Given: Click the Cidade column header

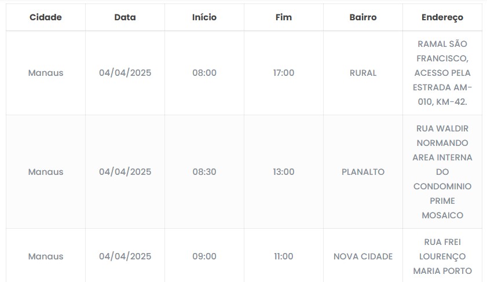Looking at the screenshot, I should 46,17.
